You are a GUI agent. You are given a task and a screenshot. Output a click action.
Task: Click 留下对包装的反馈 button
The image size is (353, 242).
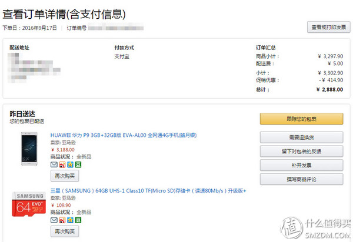pos(301,151)
